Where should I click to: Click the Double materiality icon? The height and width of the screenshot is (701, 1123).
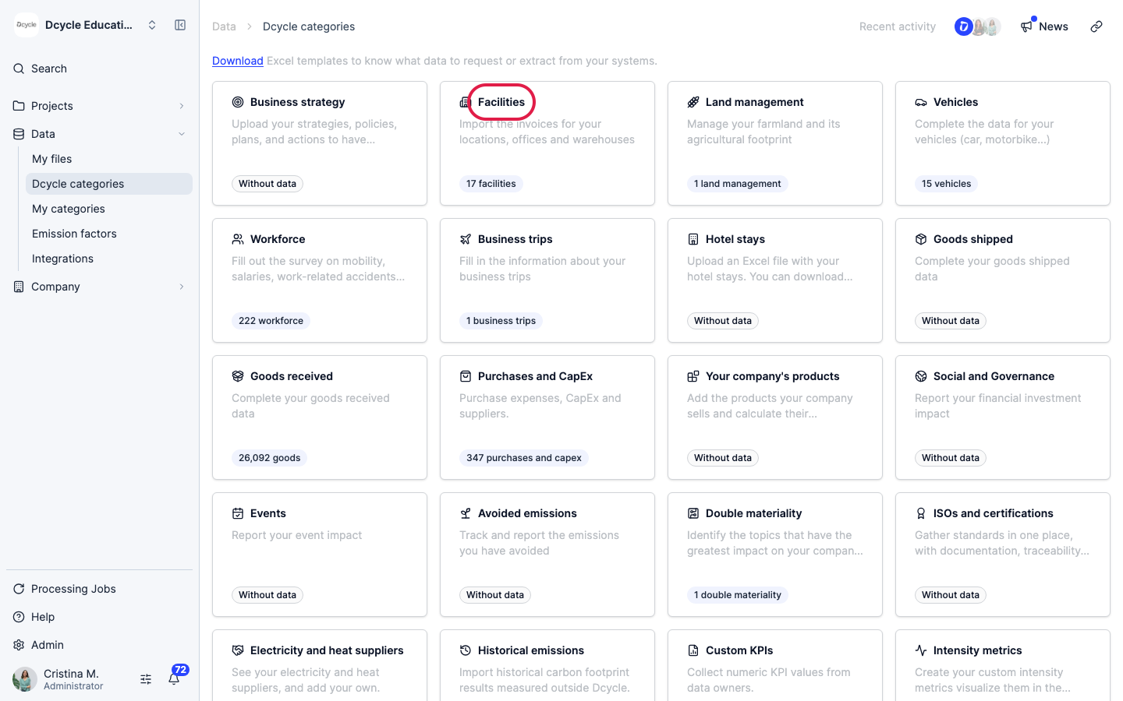point(693,513)
